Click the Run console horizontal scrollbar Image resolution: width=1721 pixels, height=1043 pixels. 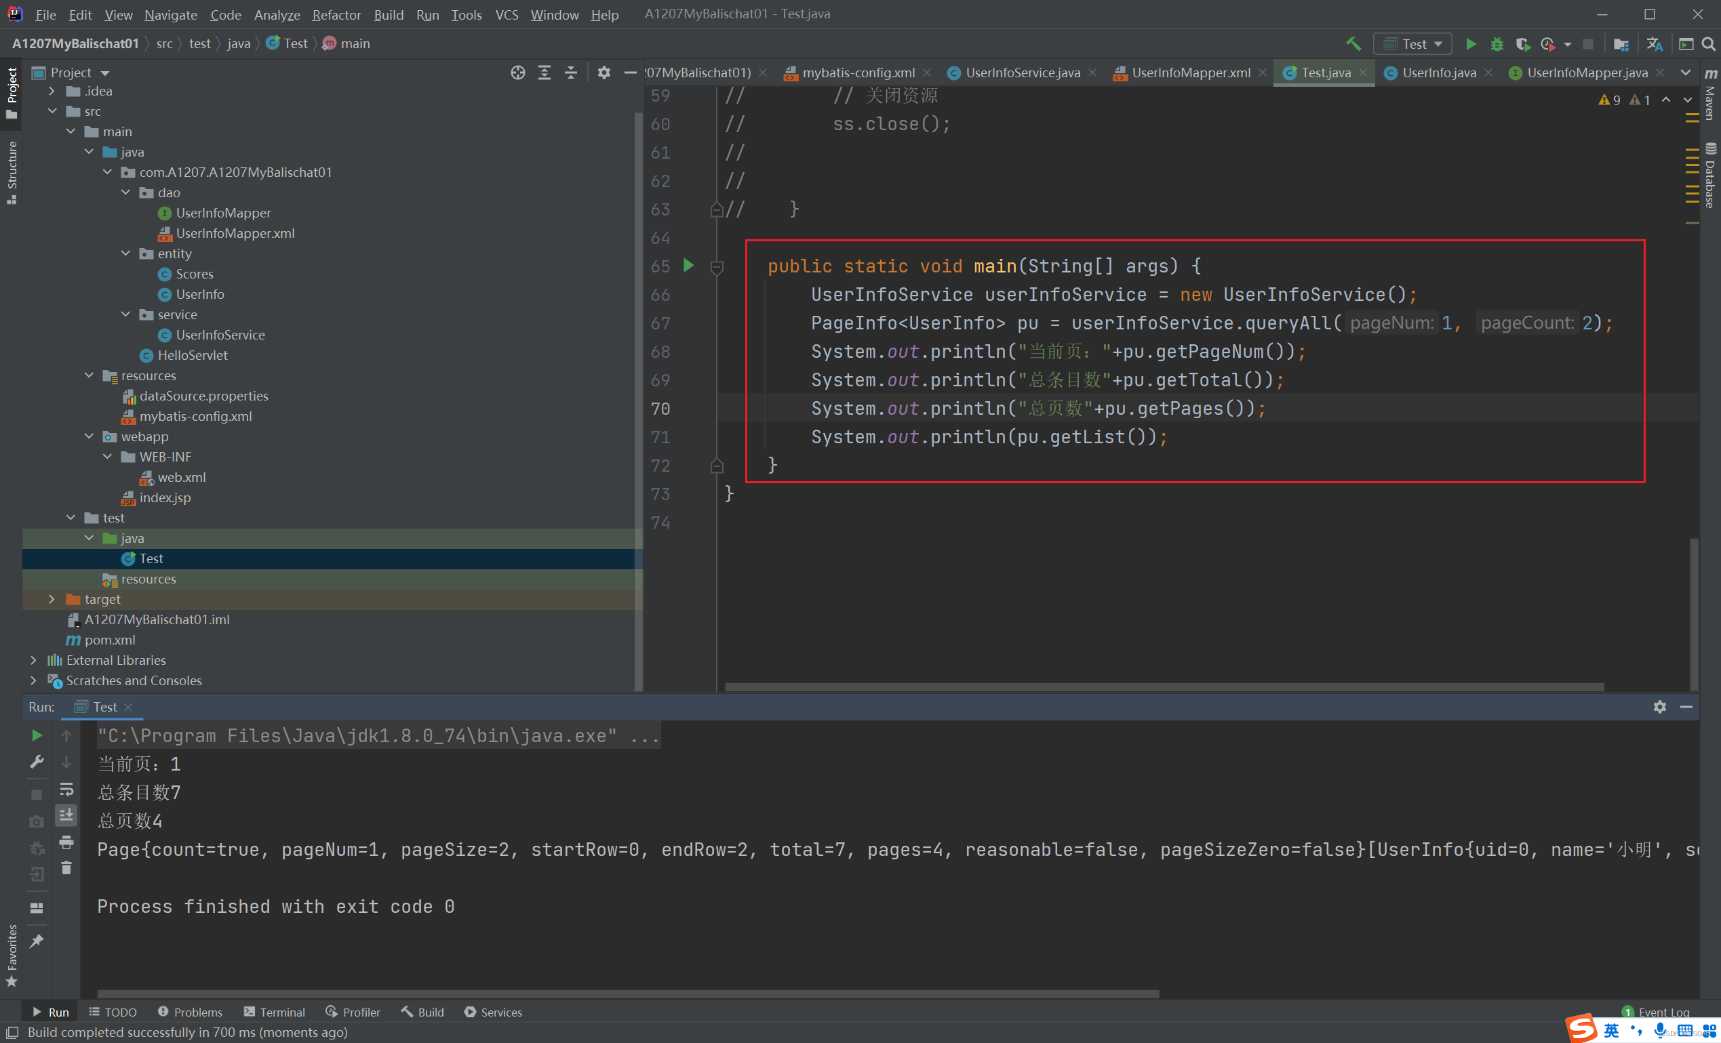pyautogui.click(x=628, y=994)
